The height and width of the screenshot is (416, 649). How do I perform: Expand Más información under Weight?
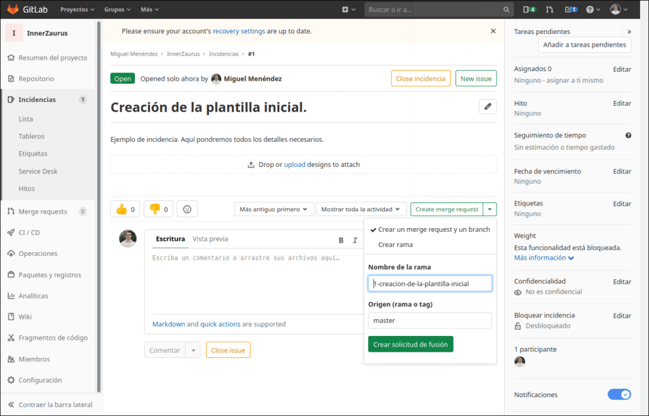(x=544, y=258)
